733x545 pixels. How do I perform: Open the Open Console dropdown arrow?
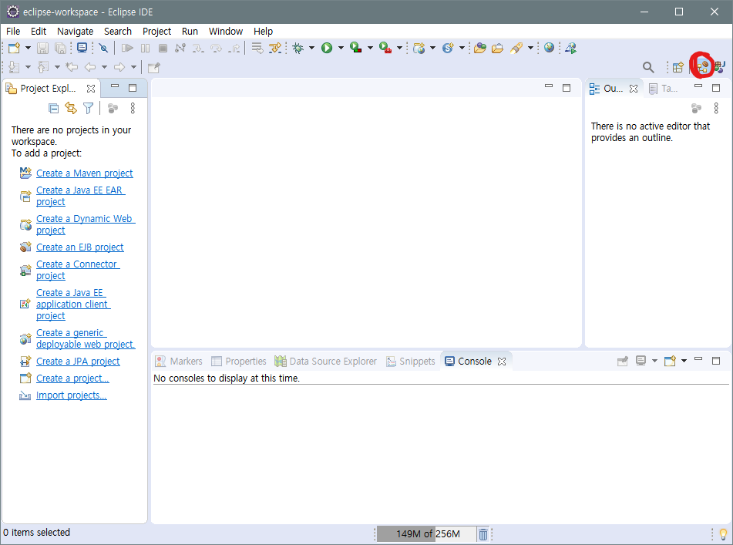tap(684, 361)
